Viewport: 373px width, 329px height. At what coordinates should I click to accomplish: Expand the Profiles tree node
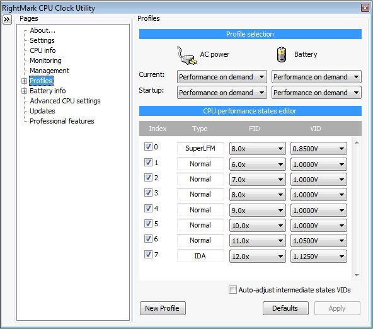[x=24, y=81]
